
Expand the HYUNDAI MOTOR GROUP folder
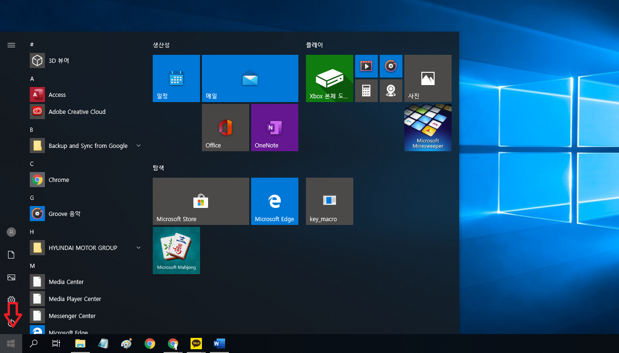85,248
